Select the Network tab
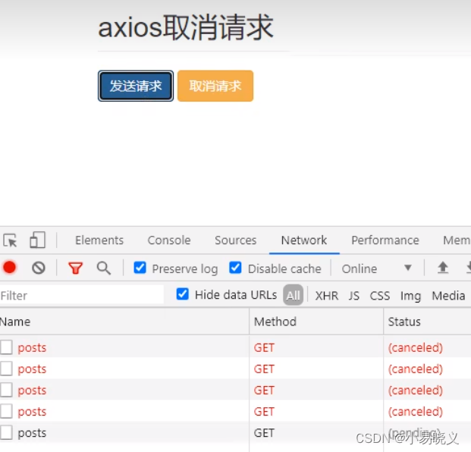This screenshot has height=452, width=471. [x=304, y=240]
